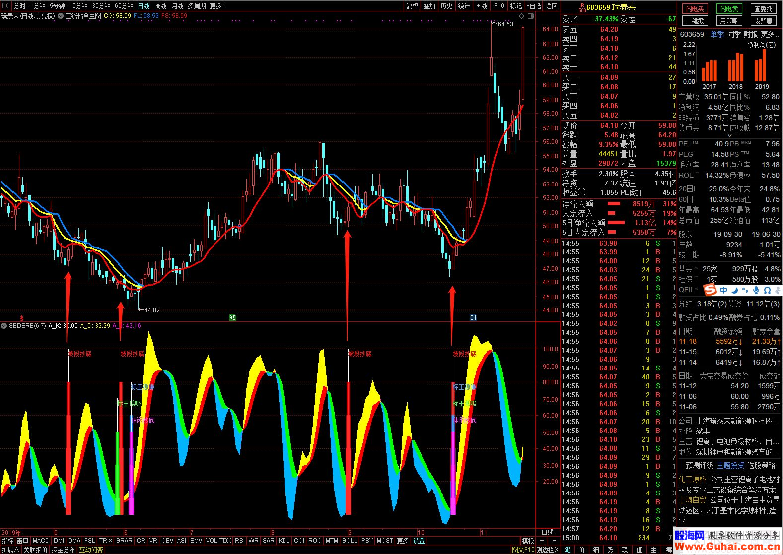This screenshot has height=555, width=783.
Task: Click the round icon before 三线粘合主图
Action: pos(61,16)
